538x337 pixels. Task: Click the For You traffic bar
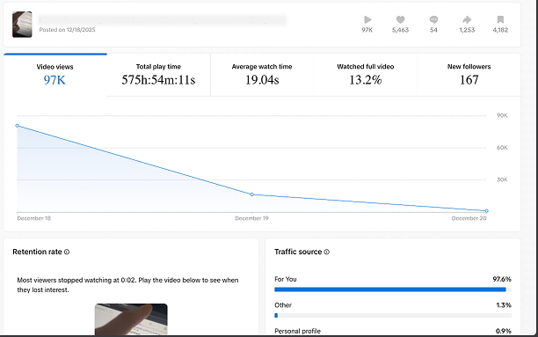(x=393, y=289)
